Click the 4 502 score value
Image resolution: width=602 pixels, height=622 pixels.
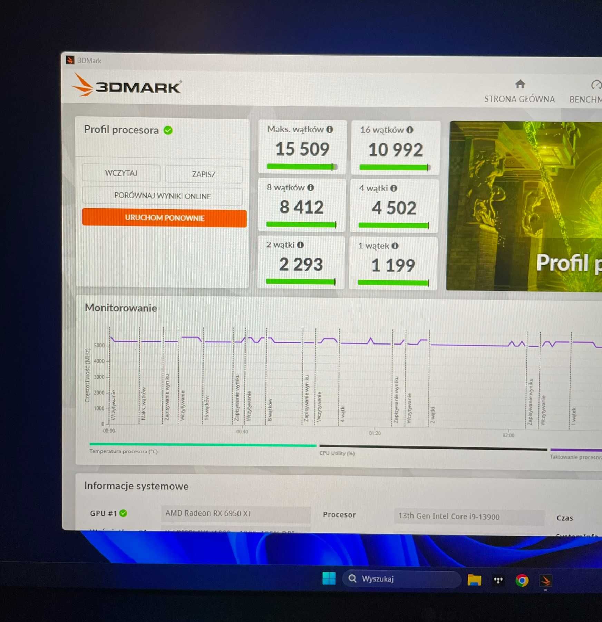click(x=394, y=208)
